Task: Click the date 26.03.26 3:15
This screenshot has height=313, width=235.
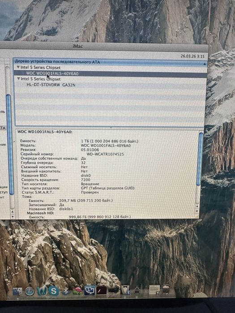Action: pos(192,56)
